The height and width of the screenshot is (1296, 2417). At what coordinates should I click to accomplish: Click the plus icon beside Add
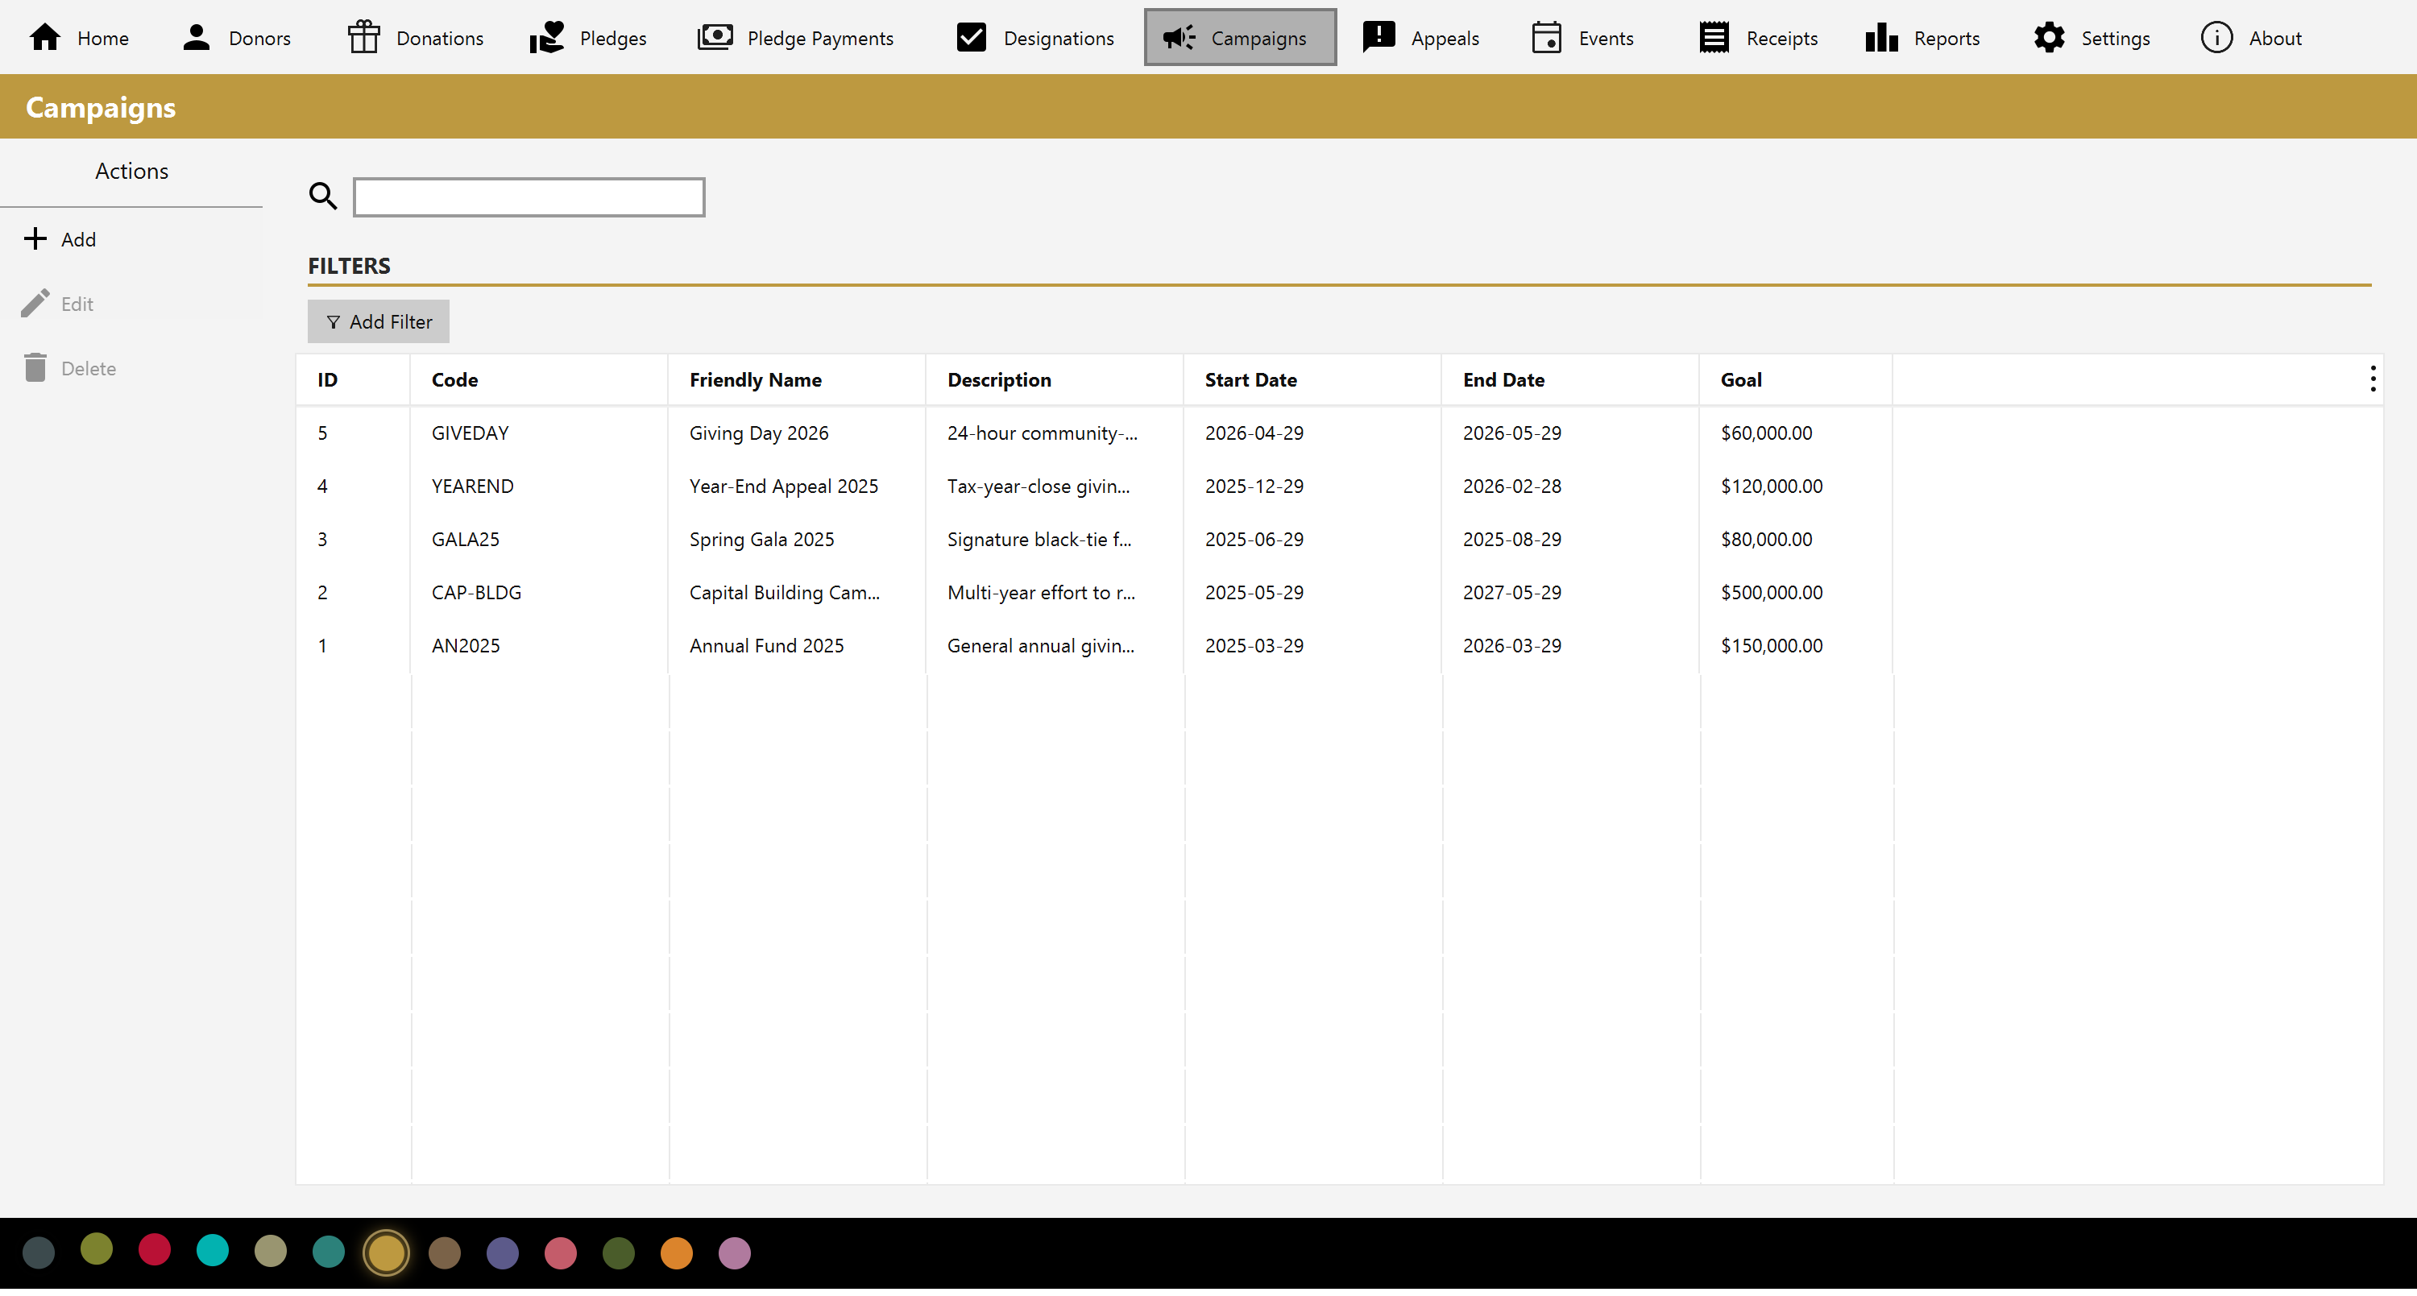[35, 239]
